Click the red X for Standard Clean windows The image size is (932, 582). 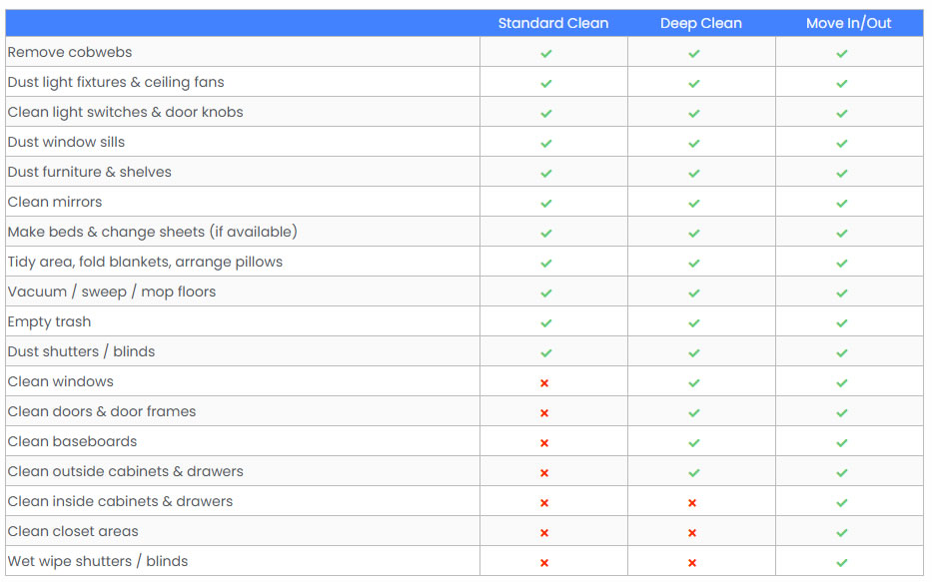(544, 383)
